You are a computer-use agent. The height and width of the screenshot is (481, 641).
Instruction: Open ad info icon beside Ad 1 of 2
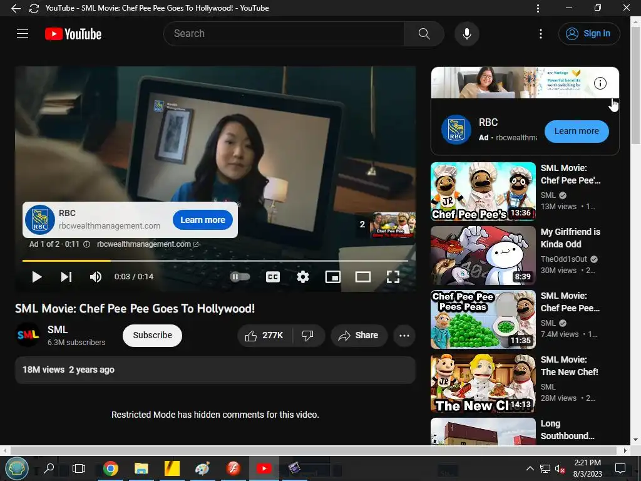pyautogui.click(x=86, y=244)
